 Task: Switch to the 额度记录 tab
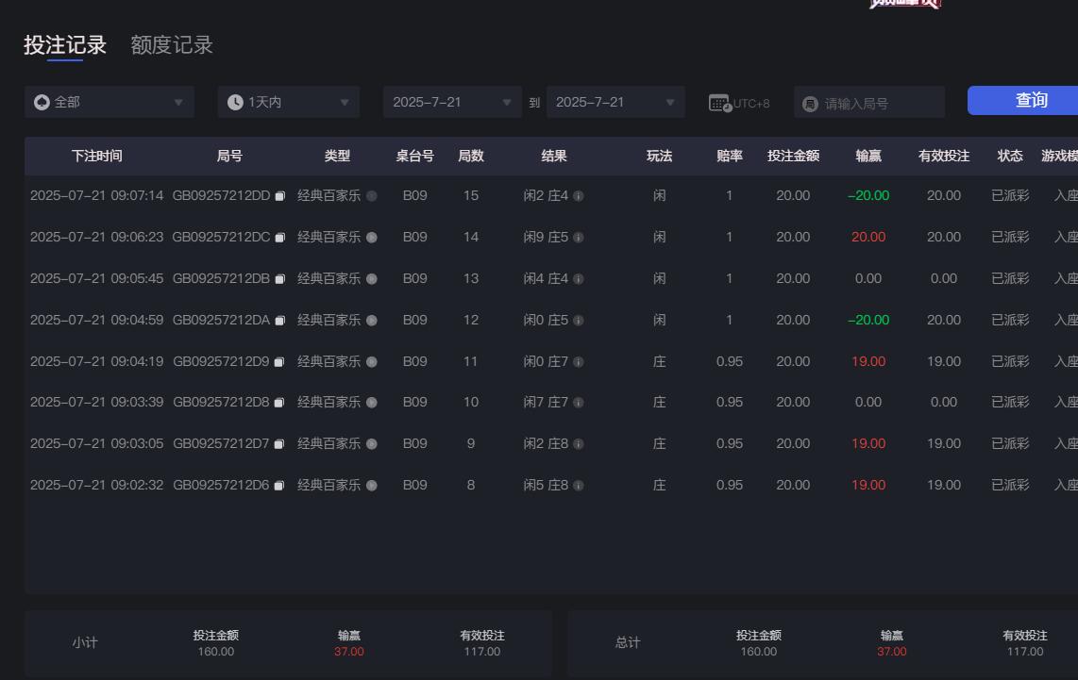click(x=172, y=44)
